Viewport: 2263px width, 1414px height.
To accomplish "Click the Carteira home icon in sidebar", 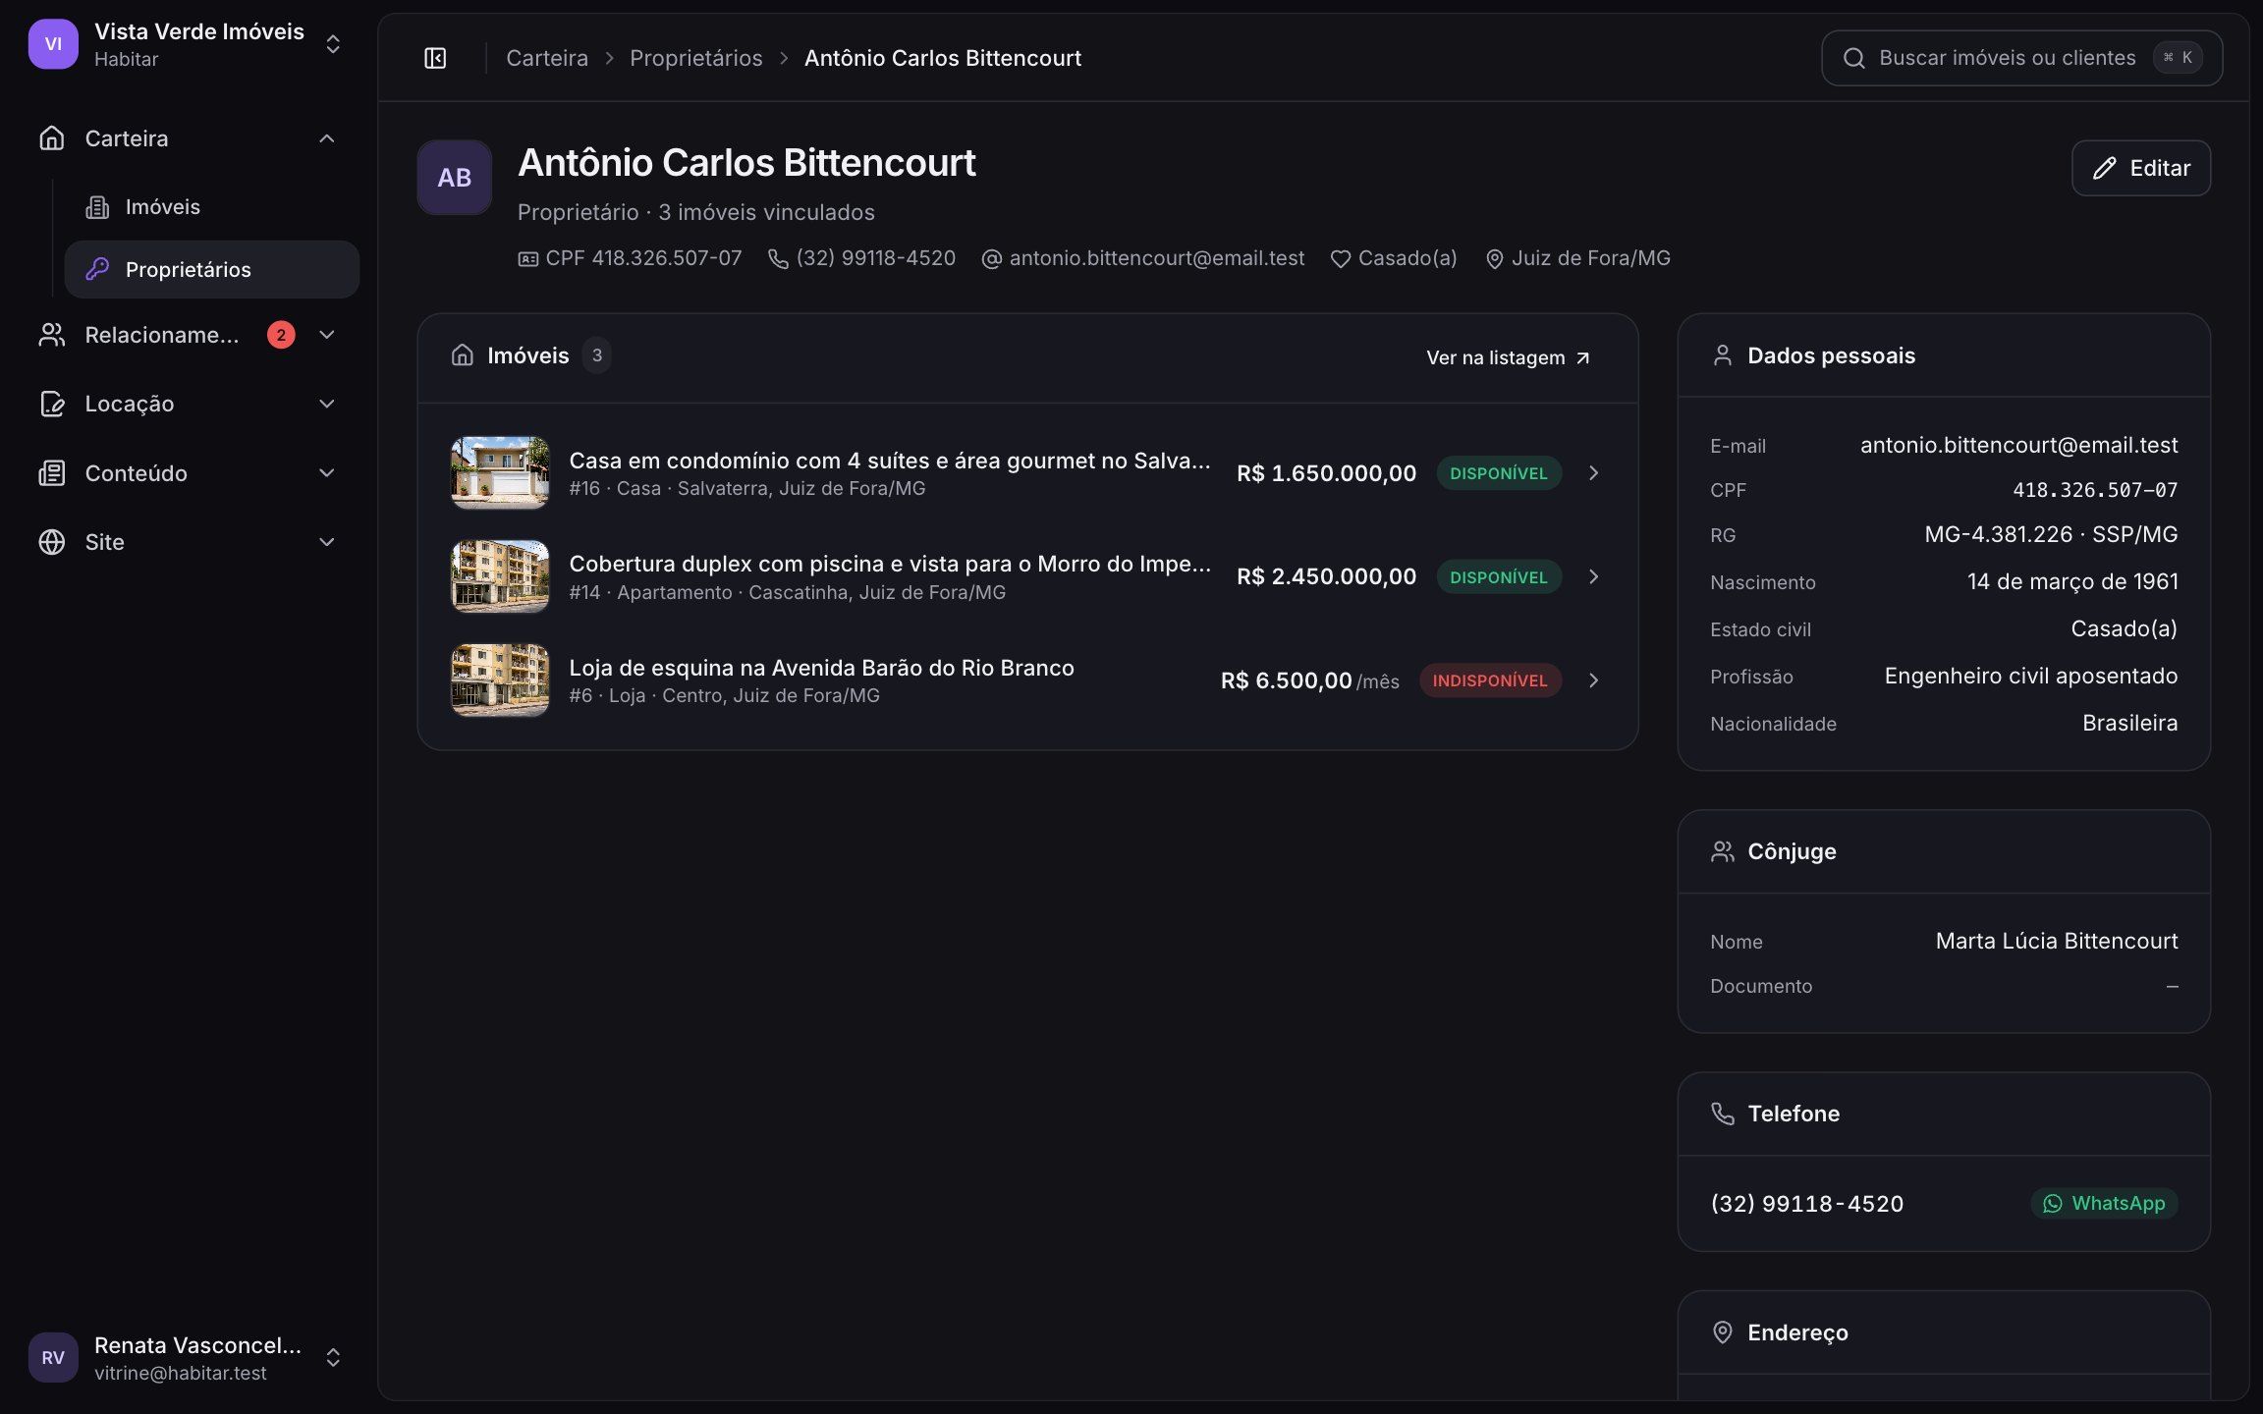I will tap(52, 138).
